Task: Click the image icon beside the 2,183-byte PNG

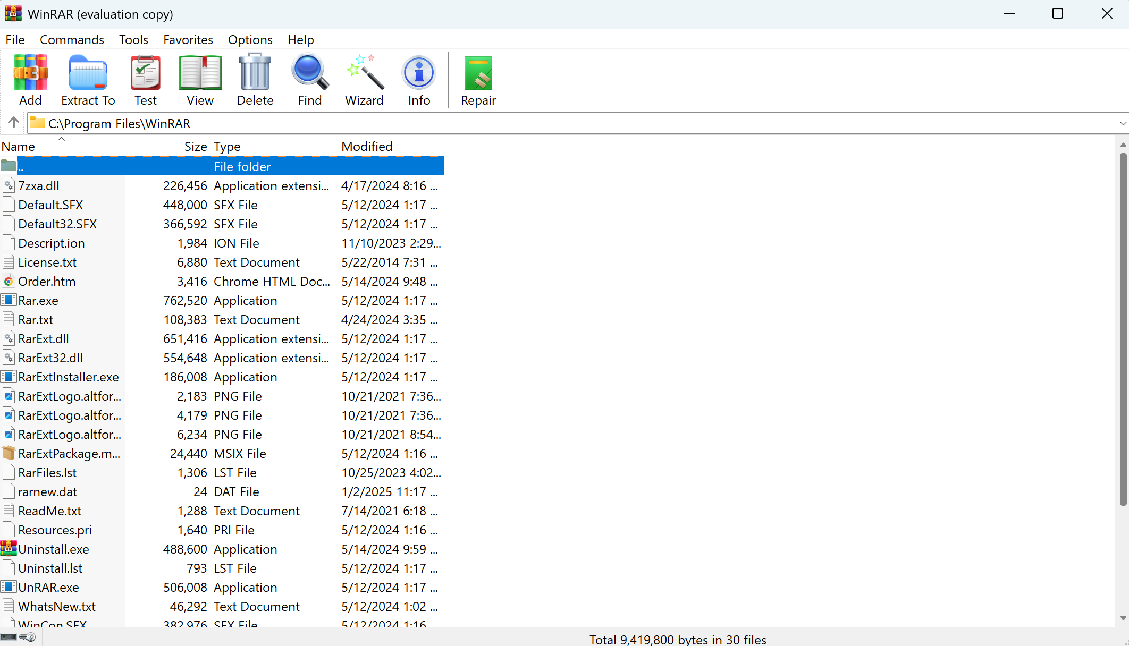Action: (9, 396)
